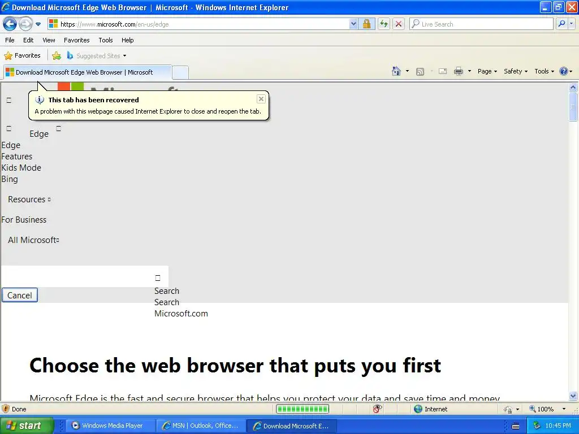Screen dimensions: 579x434
Task: Open the Tools menu in menu bar
Action: (106, 40)
